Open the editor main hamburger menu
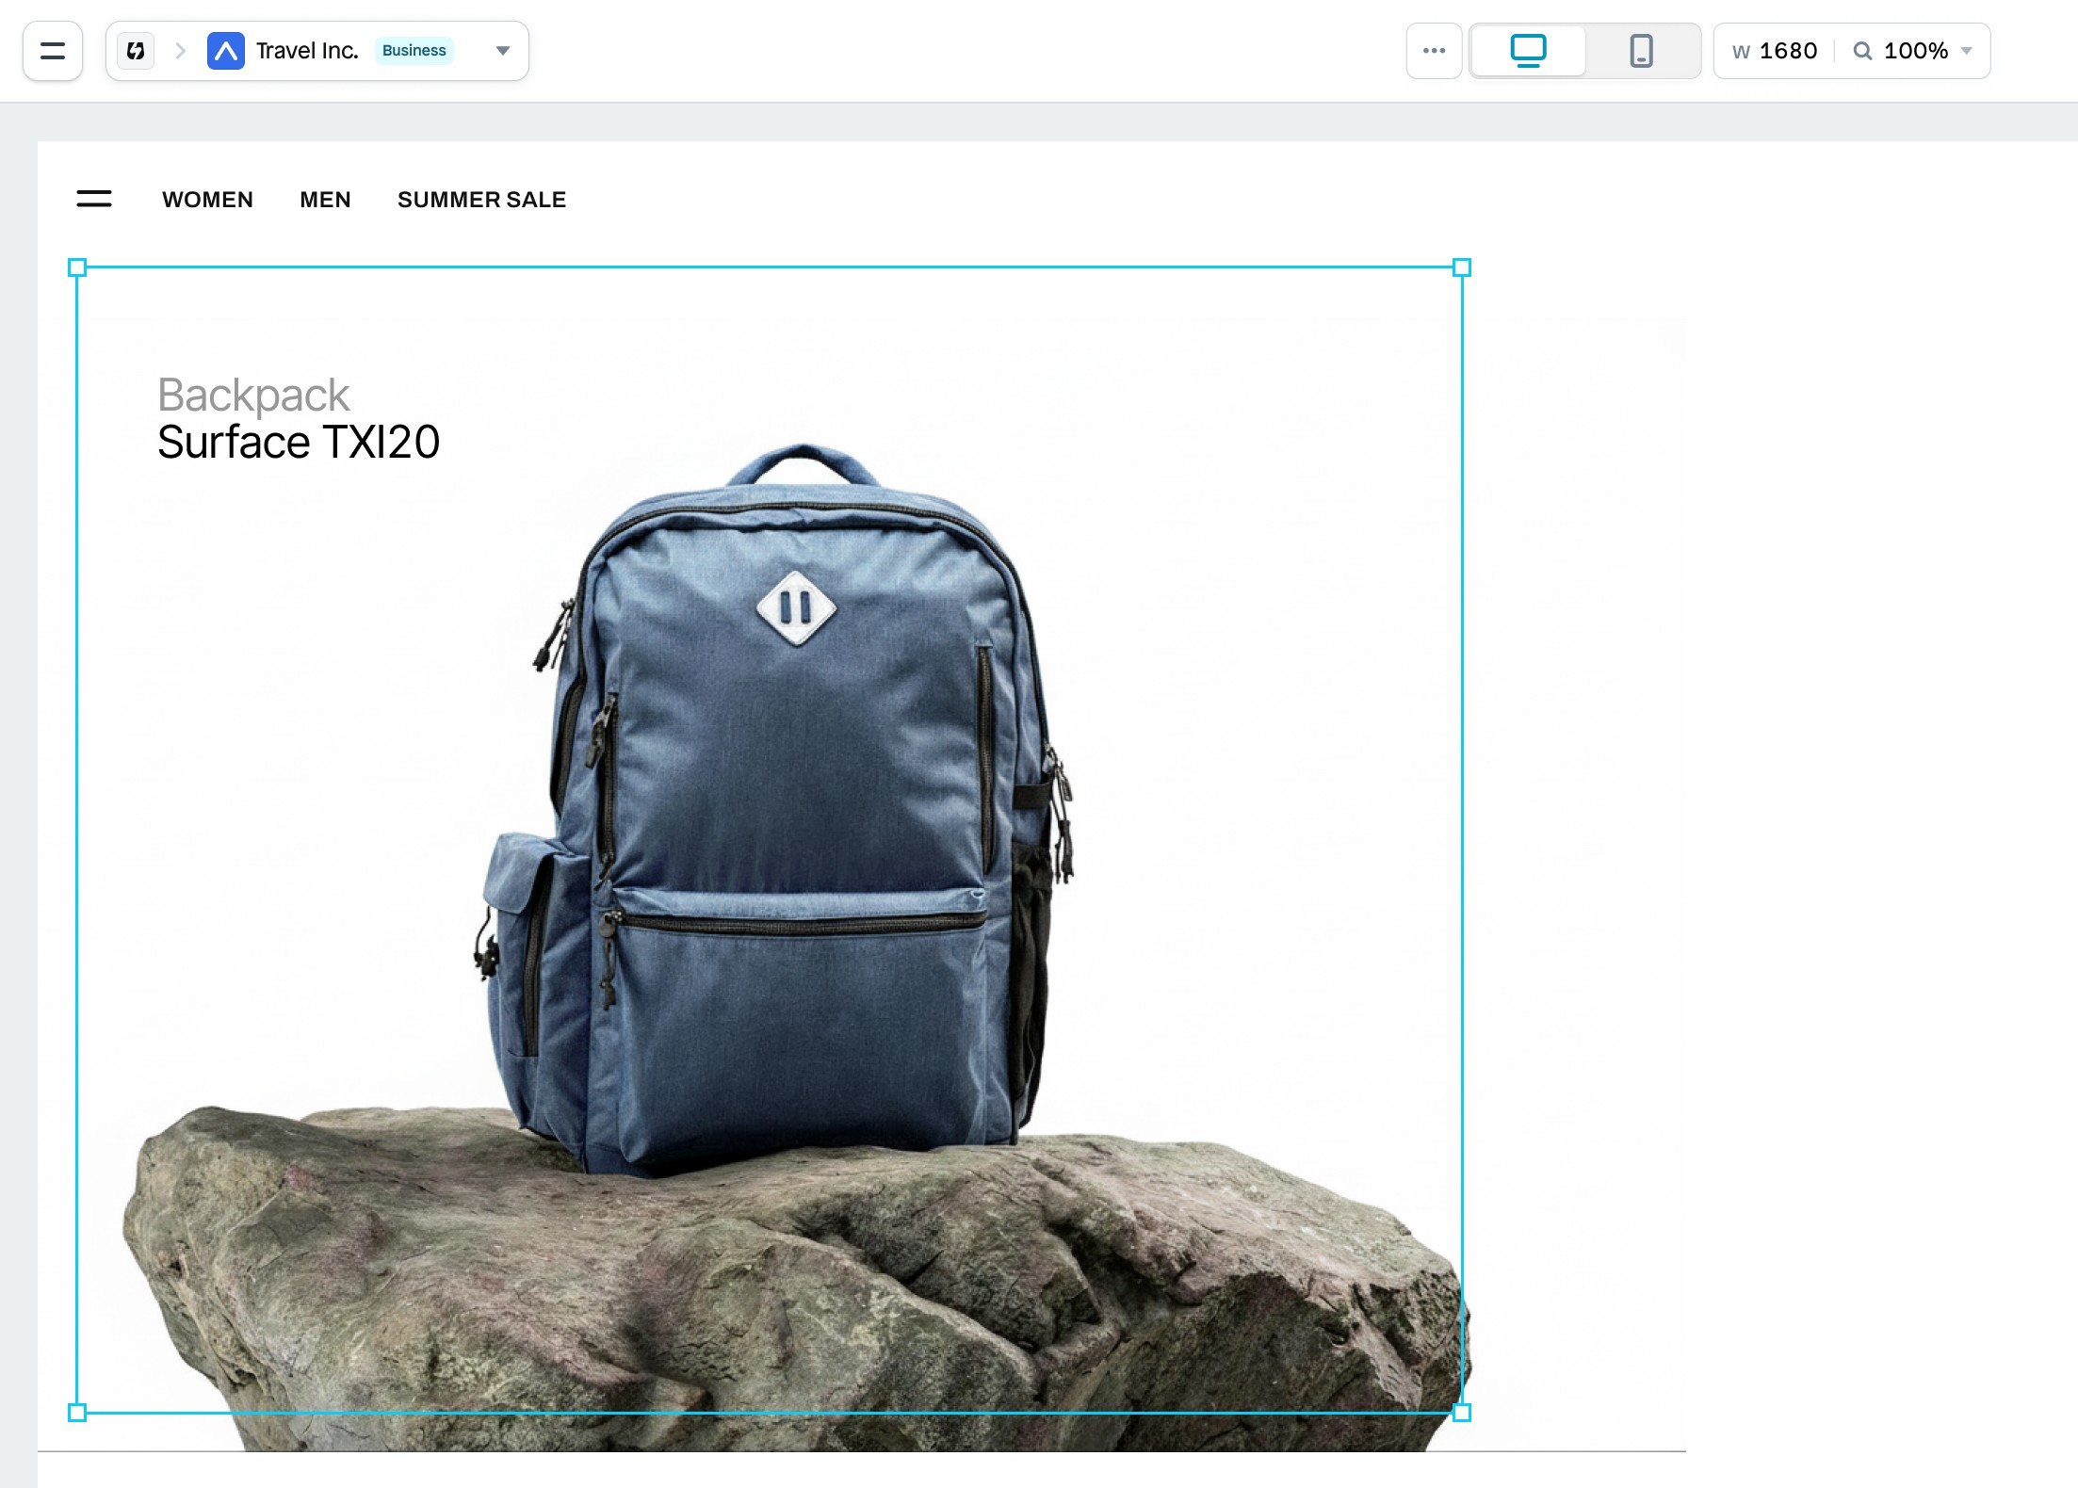Screen dimensions: 2078x1488 coord(53,51)
